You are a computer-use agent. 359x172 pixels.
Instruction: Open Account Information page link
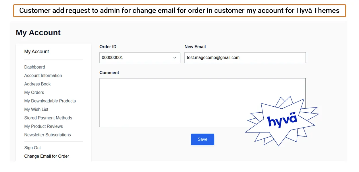(x=43, y=76)
